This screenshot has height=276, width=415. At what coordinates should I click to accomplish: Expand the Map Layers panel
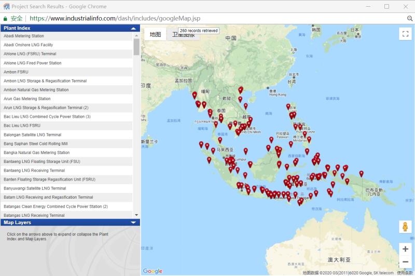click(x=134, y=223)
